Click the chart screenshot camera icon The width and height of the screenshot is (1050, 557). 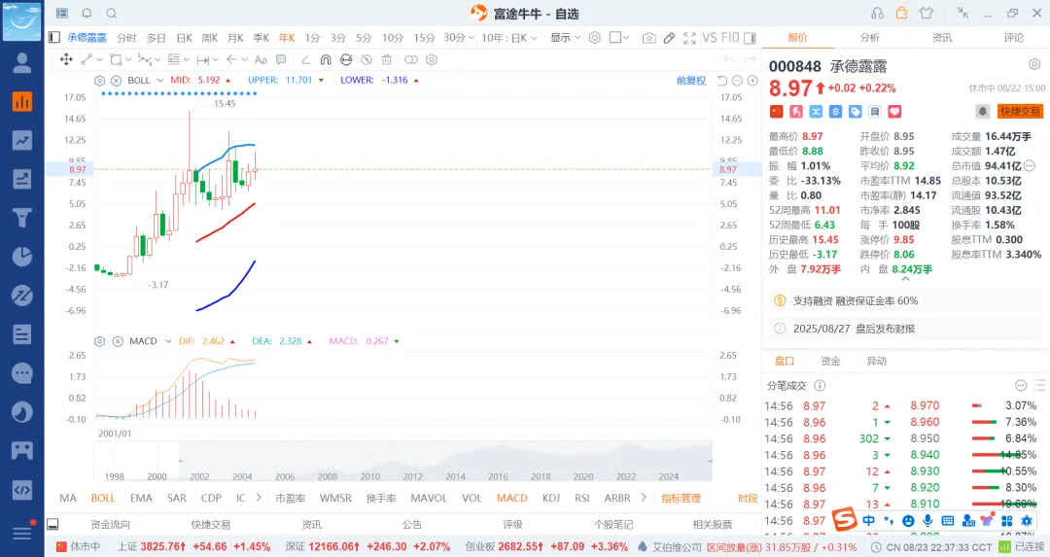[648, 38]
